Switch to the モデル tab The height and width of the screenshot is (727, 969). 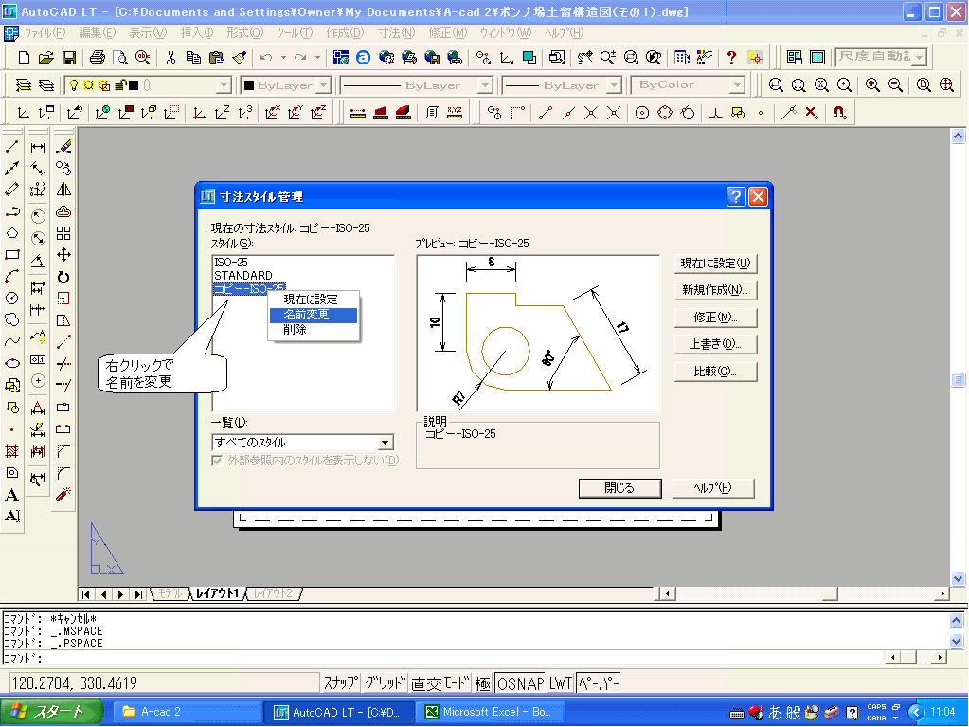tap(170, 593)
